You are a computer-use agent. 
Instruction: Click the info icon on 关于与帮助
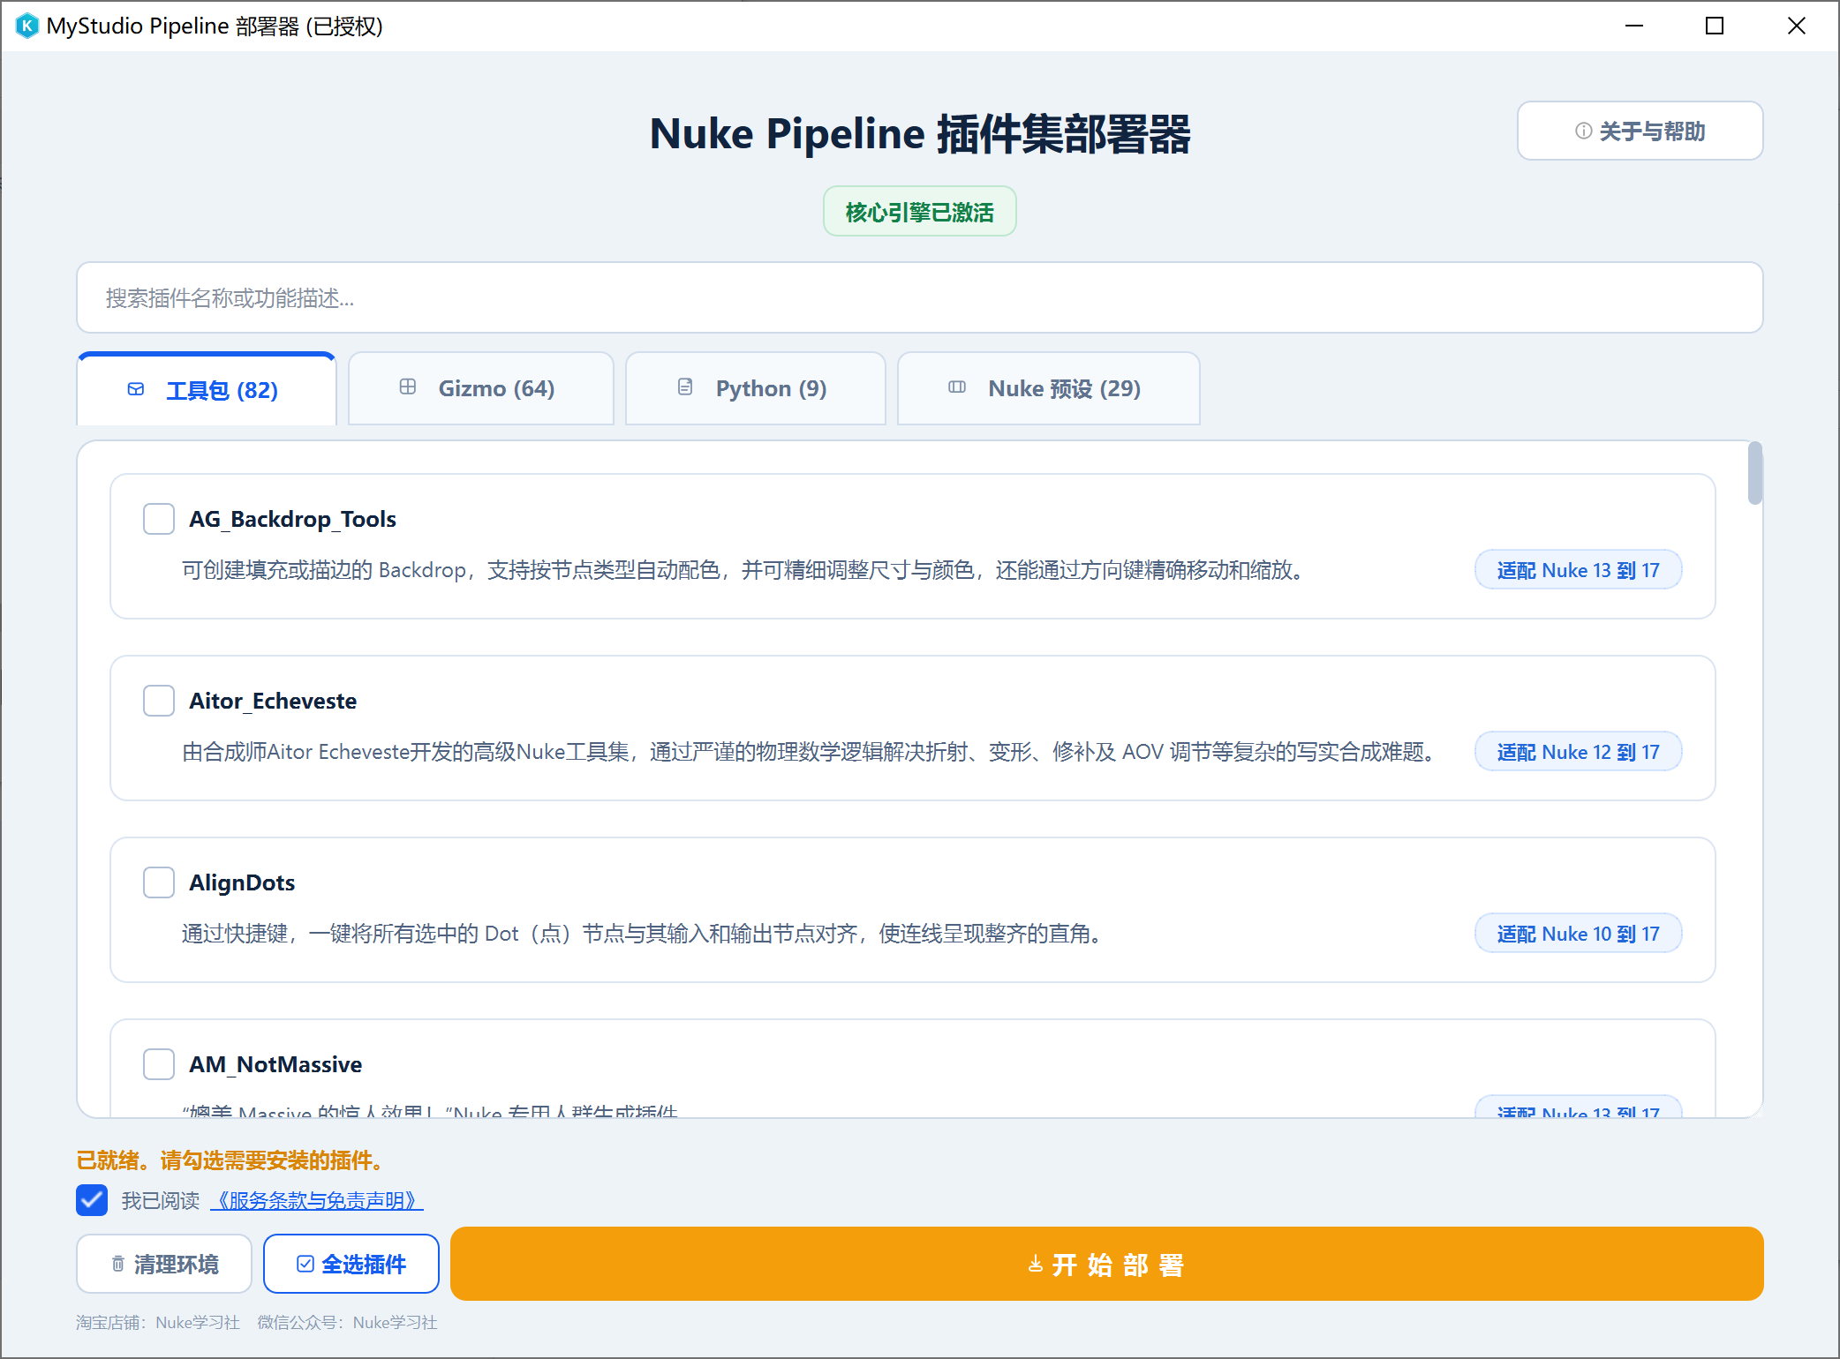click(1583, 131)
